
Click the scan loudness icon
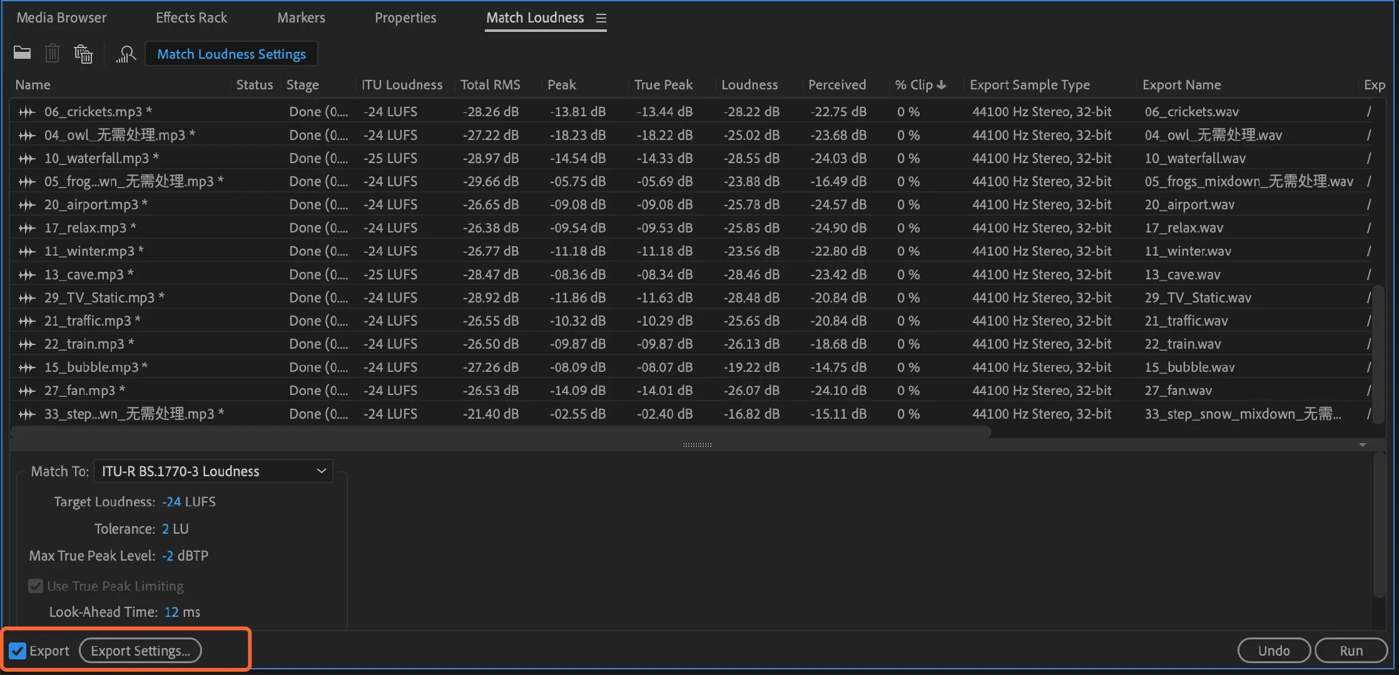(x=126, y=54)
